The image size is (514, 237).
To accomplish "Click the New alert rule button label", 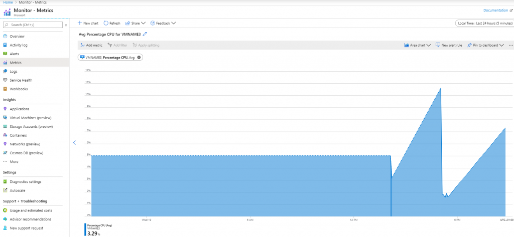I will 452,45.
